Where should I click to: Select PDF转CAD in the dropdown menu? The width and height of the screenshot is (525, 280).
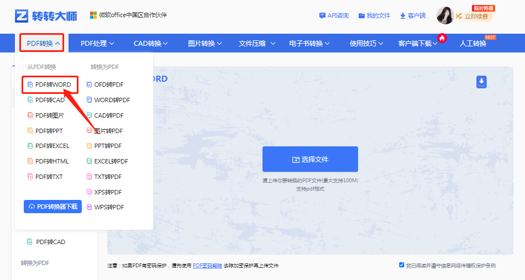50,100
